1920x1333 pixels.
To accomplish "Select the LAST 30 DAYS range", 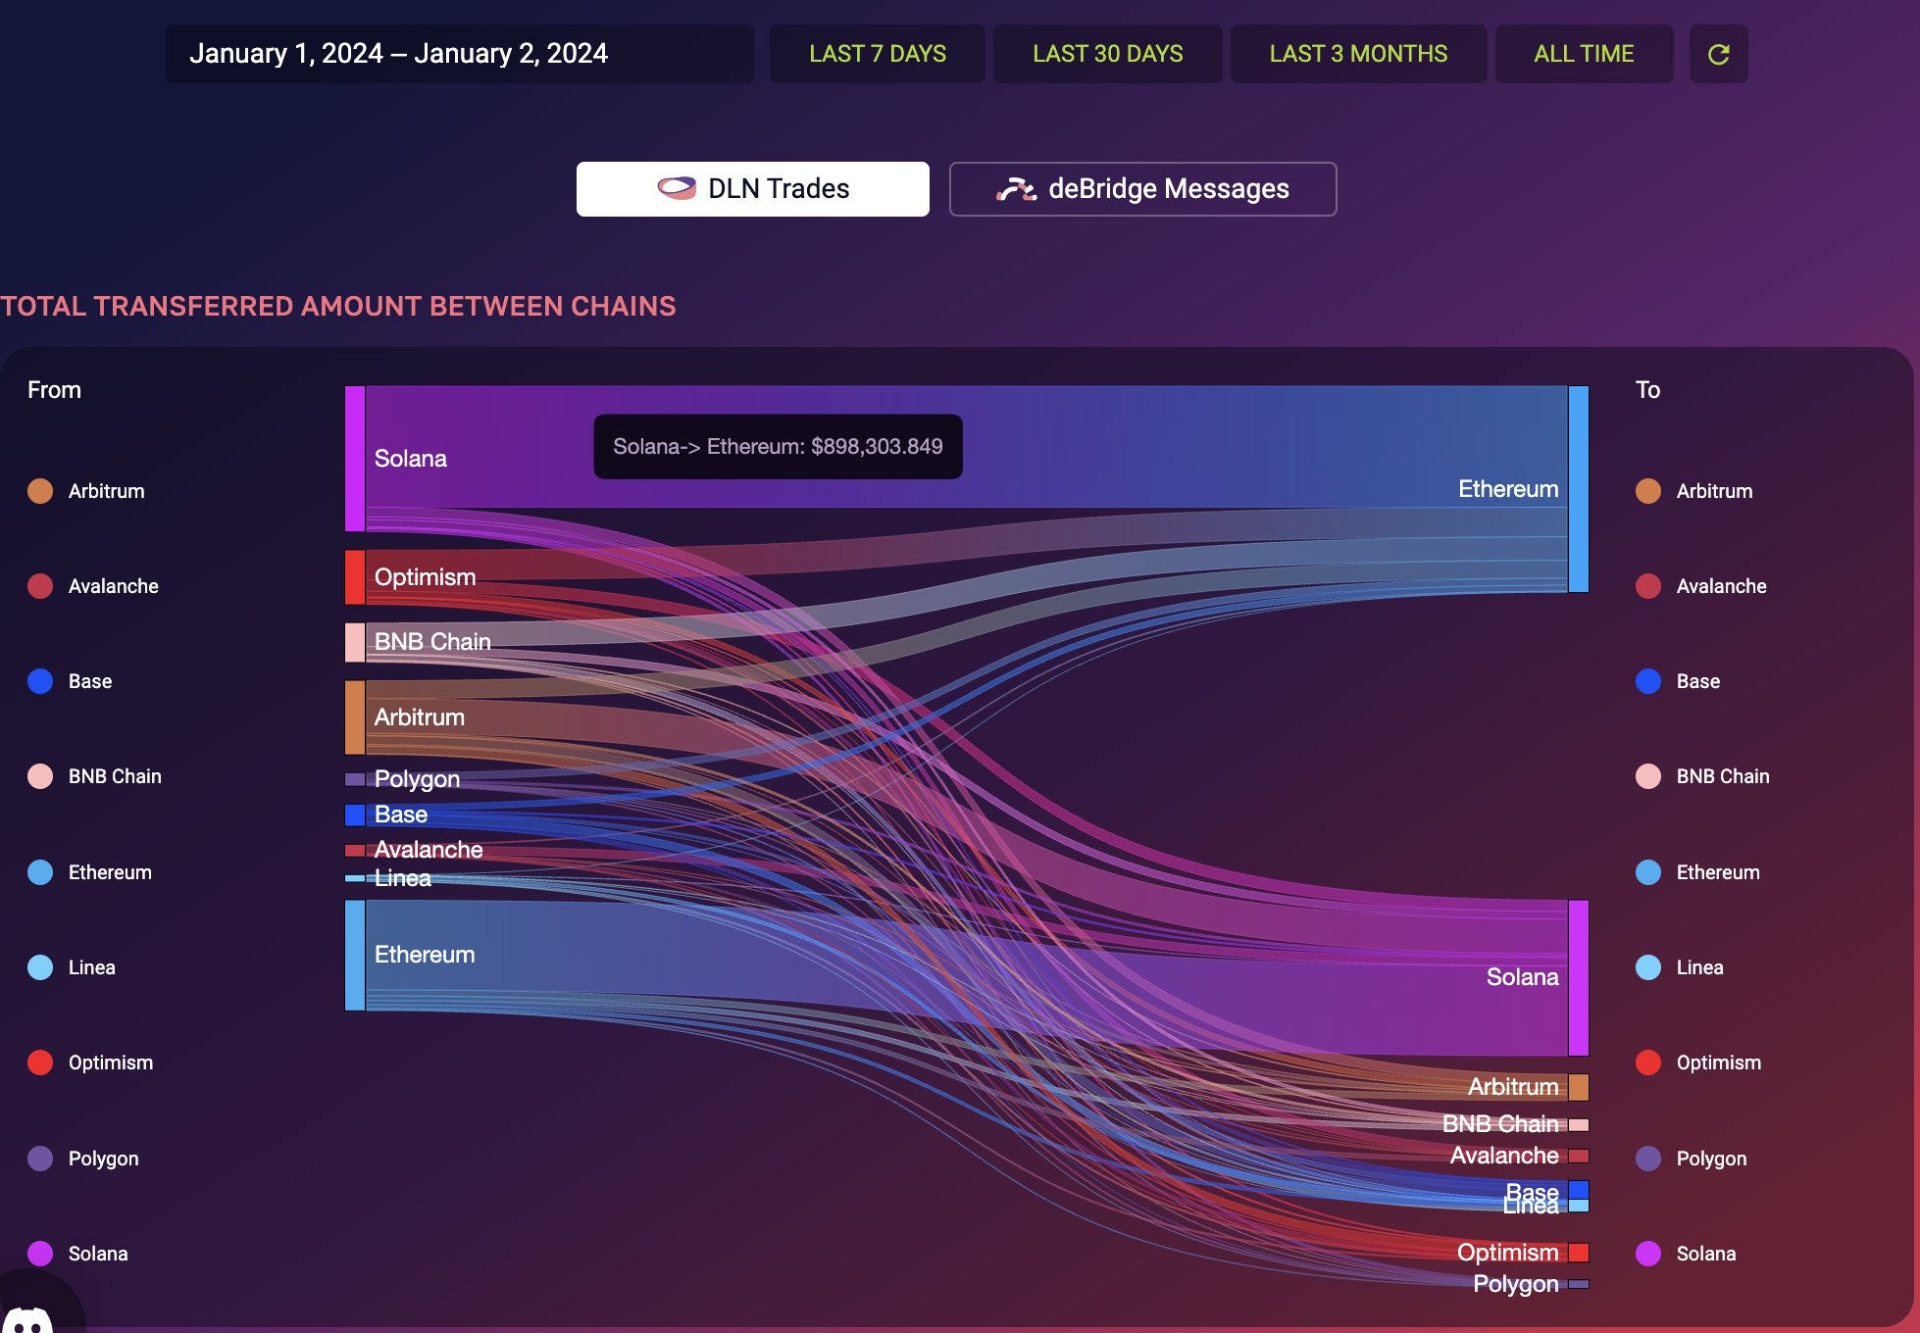I will pos(1107,54).
